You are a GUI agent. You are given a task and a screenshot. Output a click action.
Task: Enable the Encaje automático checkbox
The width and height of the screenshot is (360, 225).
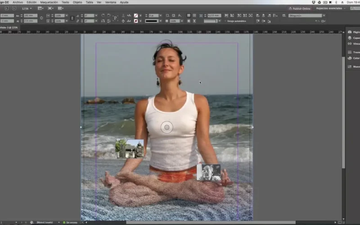[x=225, y=21]
